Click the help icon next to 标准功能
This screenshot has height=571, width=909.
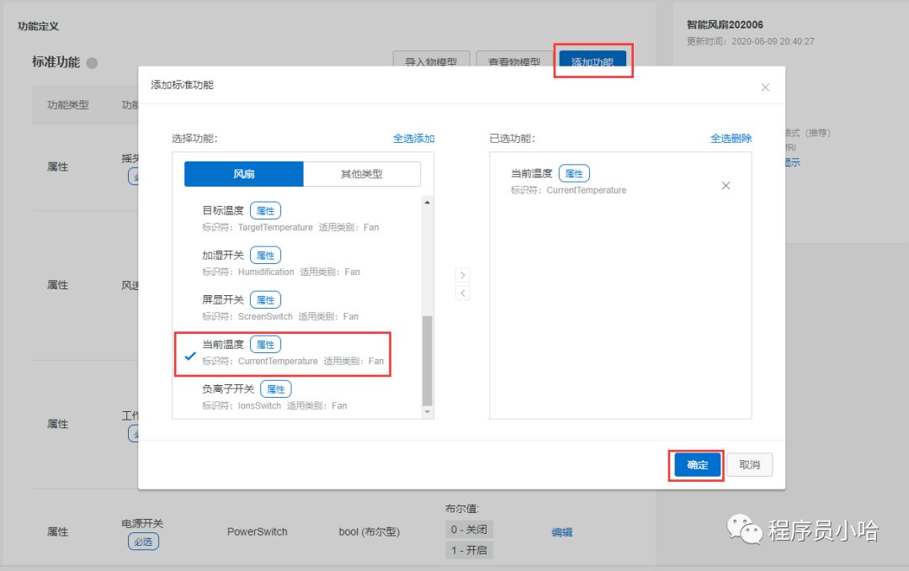point(92,63)
